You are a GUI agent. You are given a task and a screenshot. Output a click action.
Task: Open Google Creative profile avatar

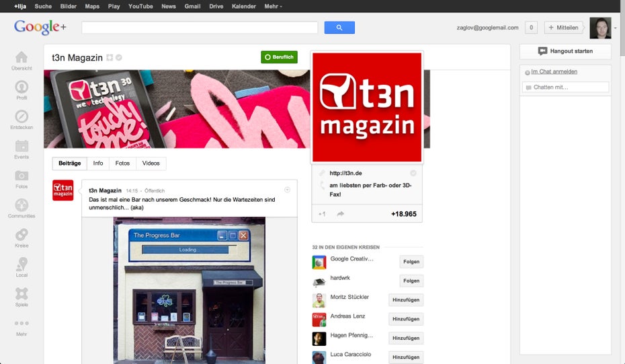coord(319,262)
